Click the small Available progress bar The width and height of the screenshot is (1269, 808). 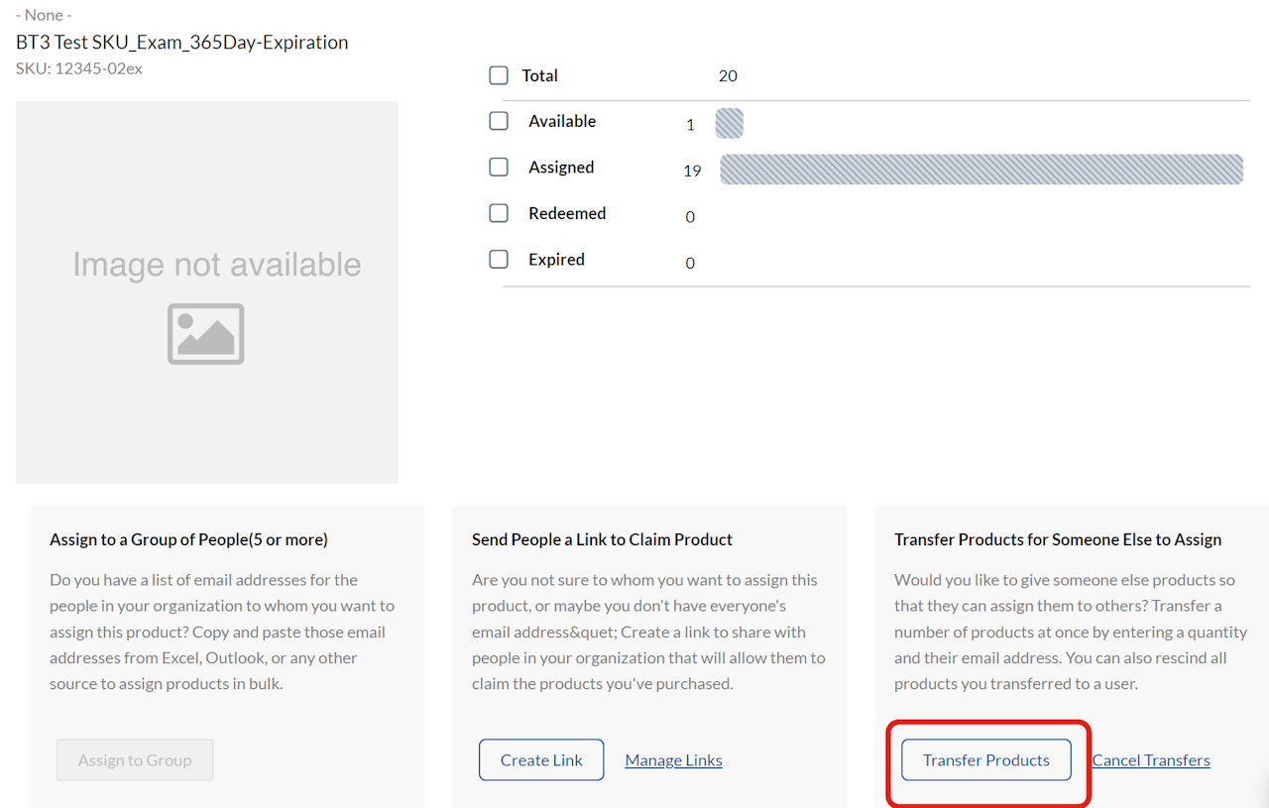tap(729, 124)
